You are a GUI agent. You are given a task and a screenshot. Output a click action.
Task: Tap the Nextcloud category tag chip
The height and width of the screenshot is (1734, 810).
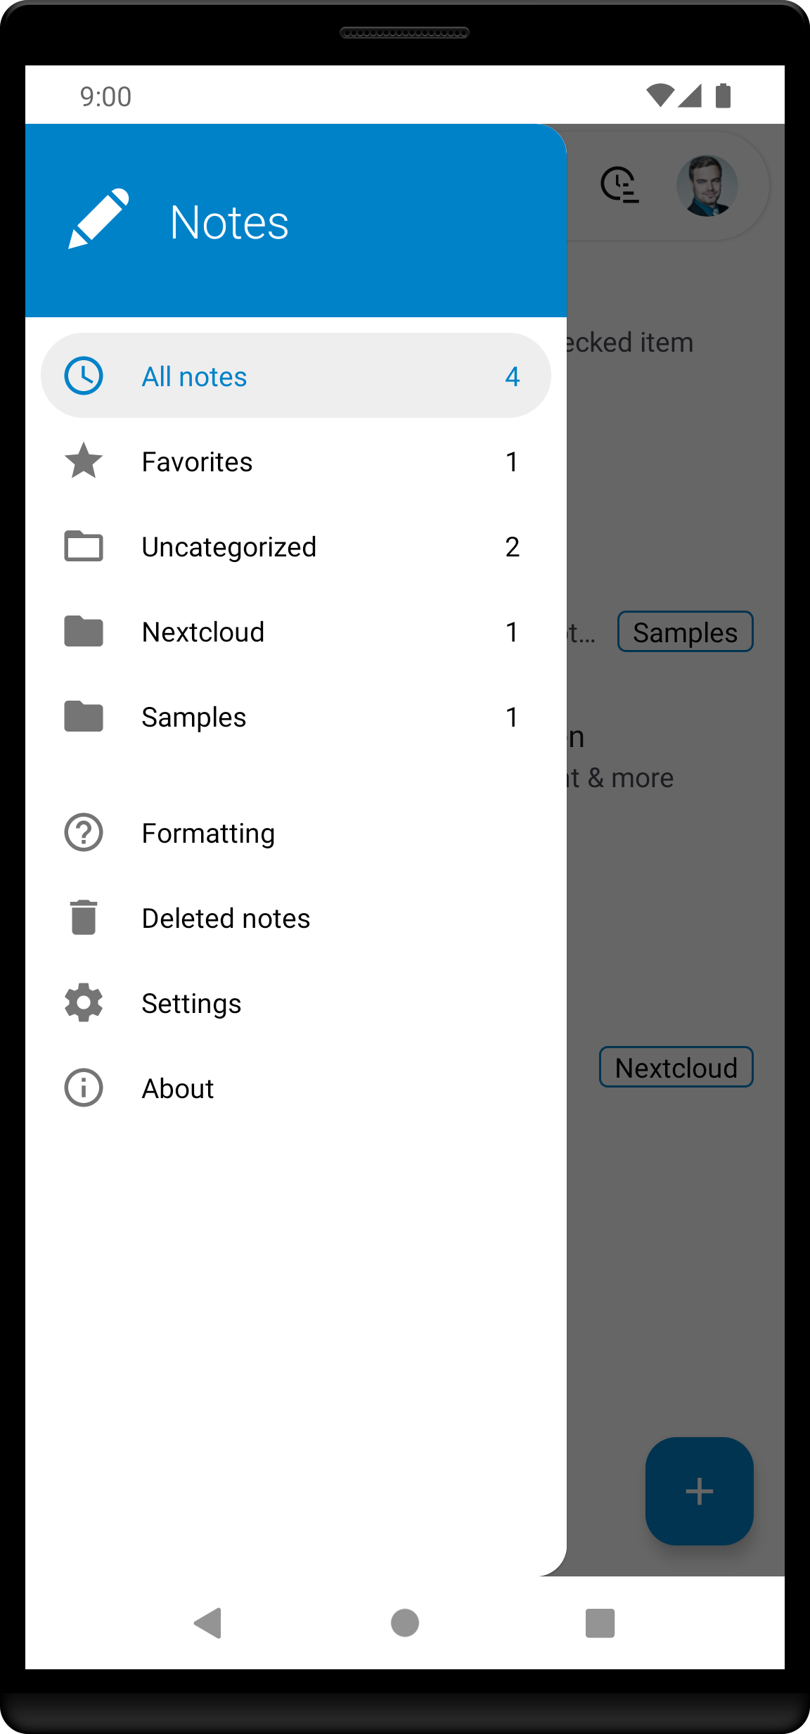[x=676, y=1067]
